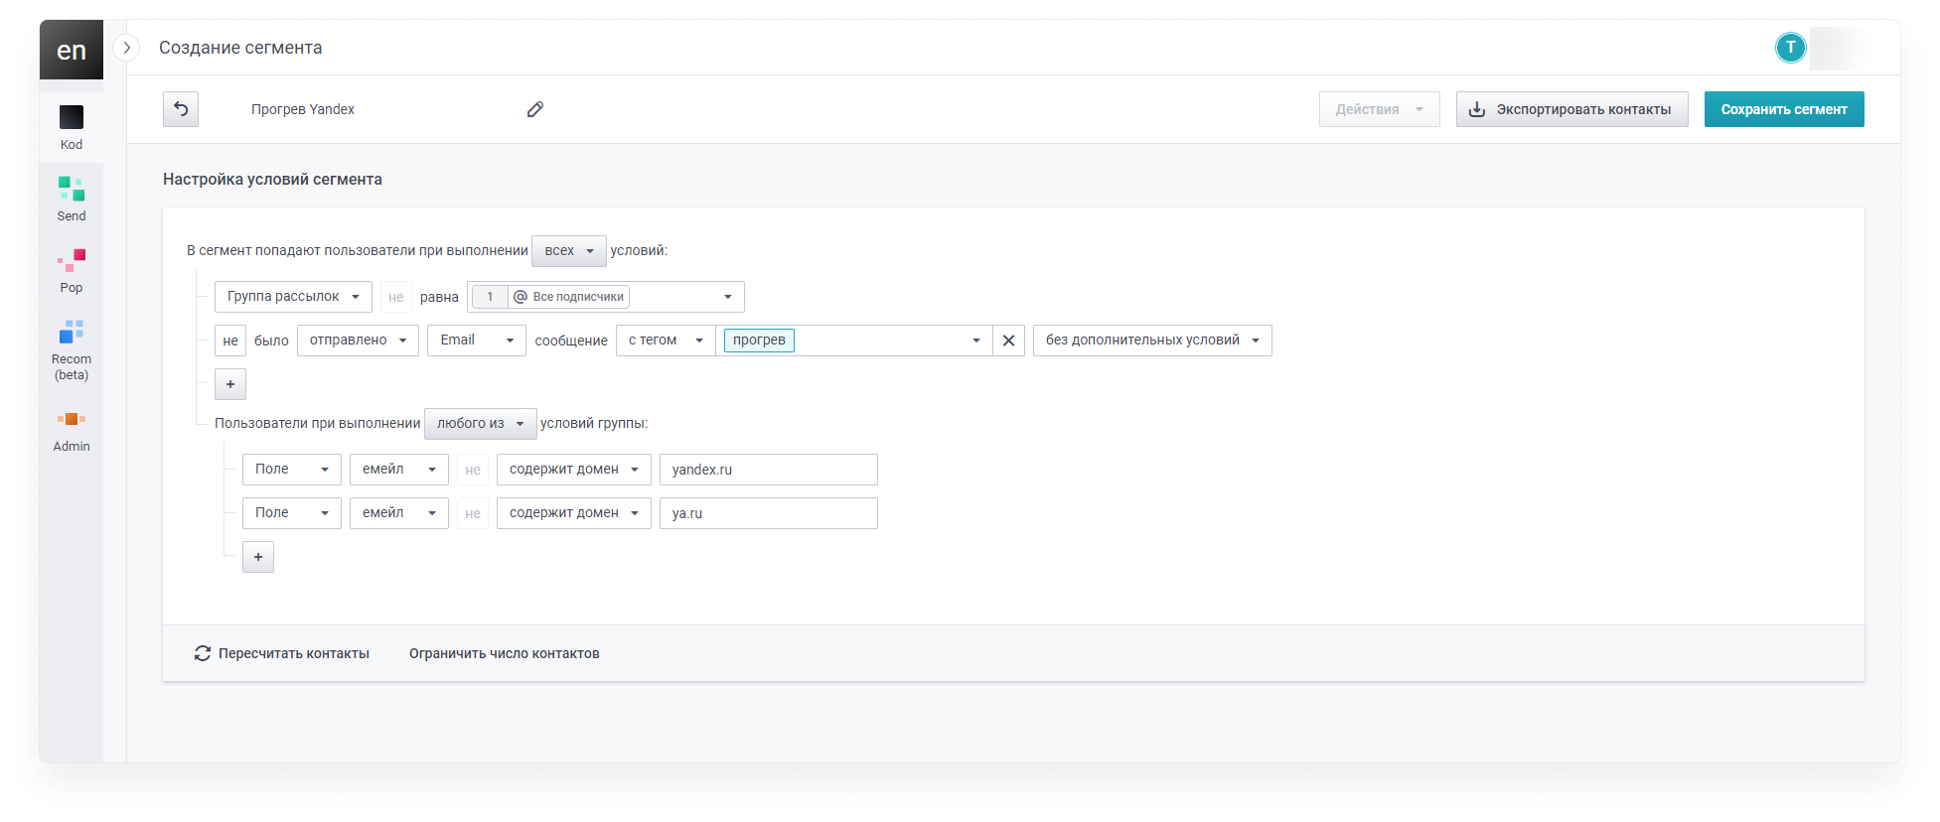Open the 'всех' conditions dropdown
1940x822 pixels.
[x=569, y=251]
